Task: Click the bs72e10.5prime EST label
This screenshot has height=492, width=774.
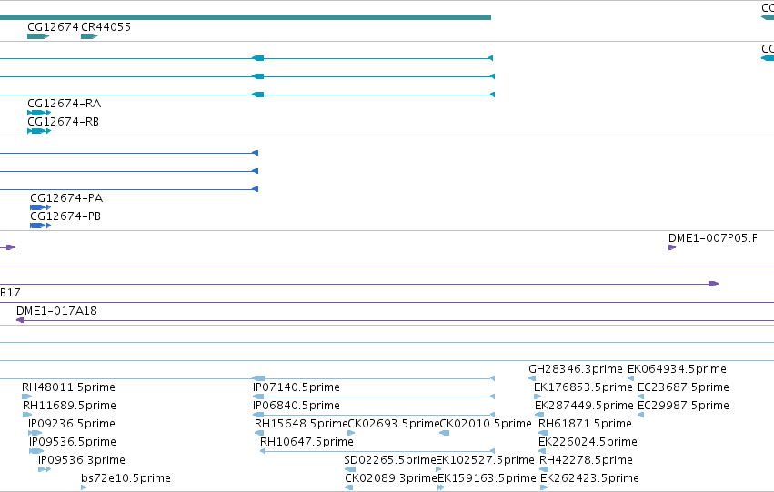Action: click(x=126, y=478)
